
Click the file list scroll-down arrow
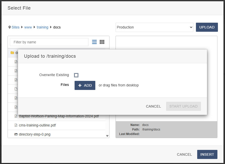107,136
